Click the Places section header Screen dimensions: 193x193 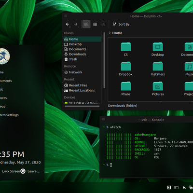coord(69,33)
